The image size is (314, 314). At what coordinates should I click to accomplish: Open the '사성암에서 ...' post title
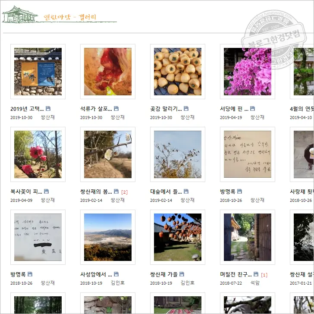click(x=96, y=274)
